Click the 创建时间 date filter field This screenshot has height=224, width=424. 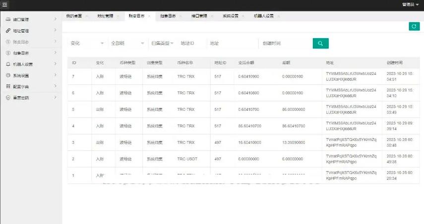coord(284,43)
